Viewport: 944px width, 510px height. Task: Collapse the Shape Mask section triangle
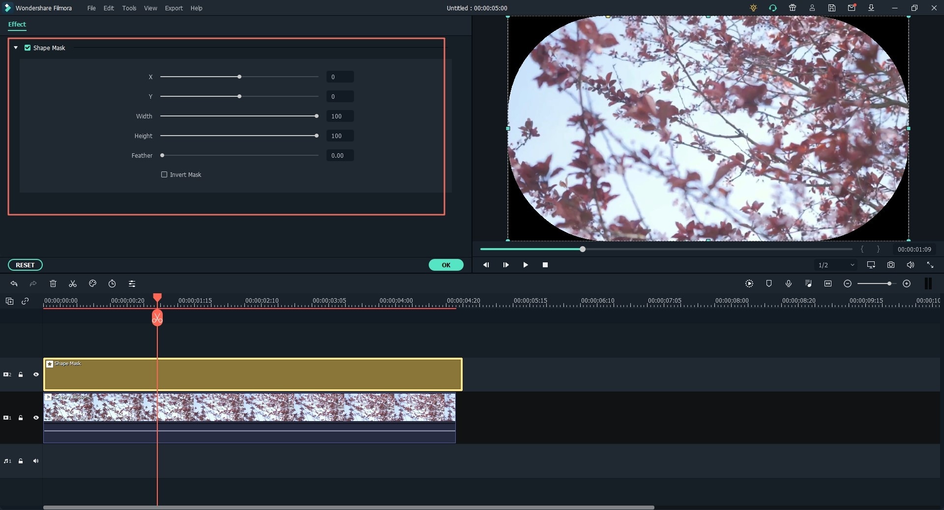click(16, 48)
